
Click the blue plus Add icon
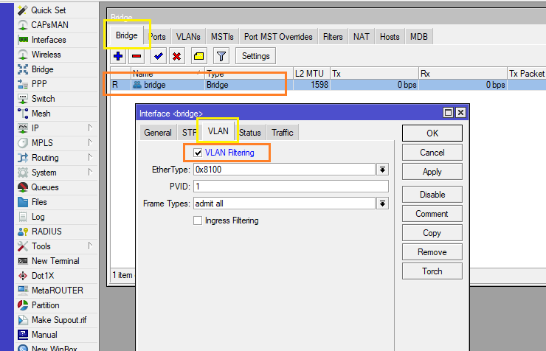point(118,56)
